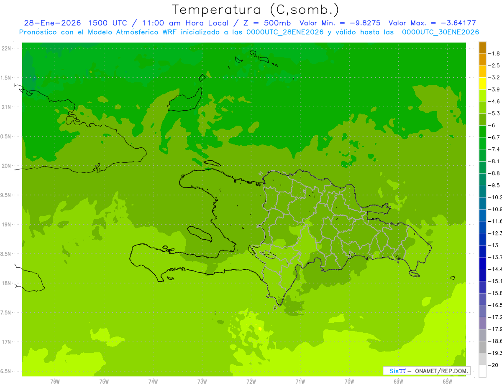
Task: Click the '-8.8' legend value
Action: tap(494, 173)
